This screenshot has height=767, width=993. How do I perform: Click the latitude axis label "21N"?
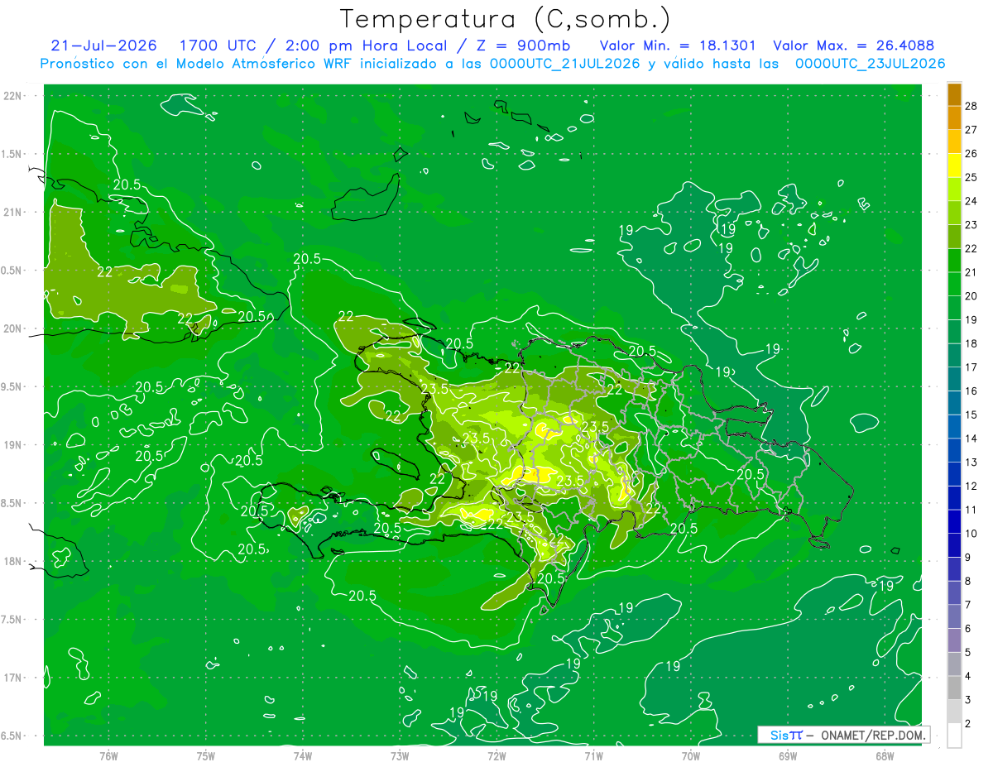click(x=12, y=212)
